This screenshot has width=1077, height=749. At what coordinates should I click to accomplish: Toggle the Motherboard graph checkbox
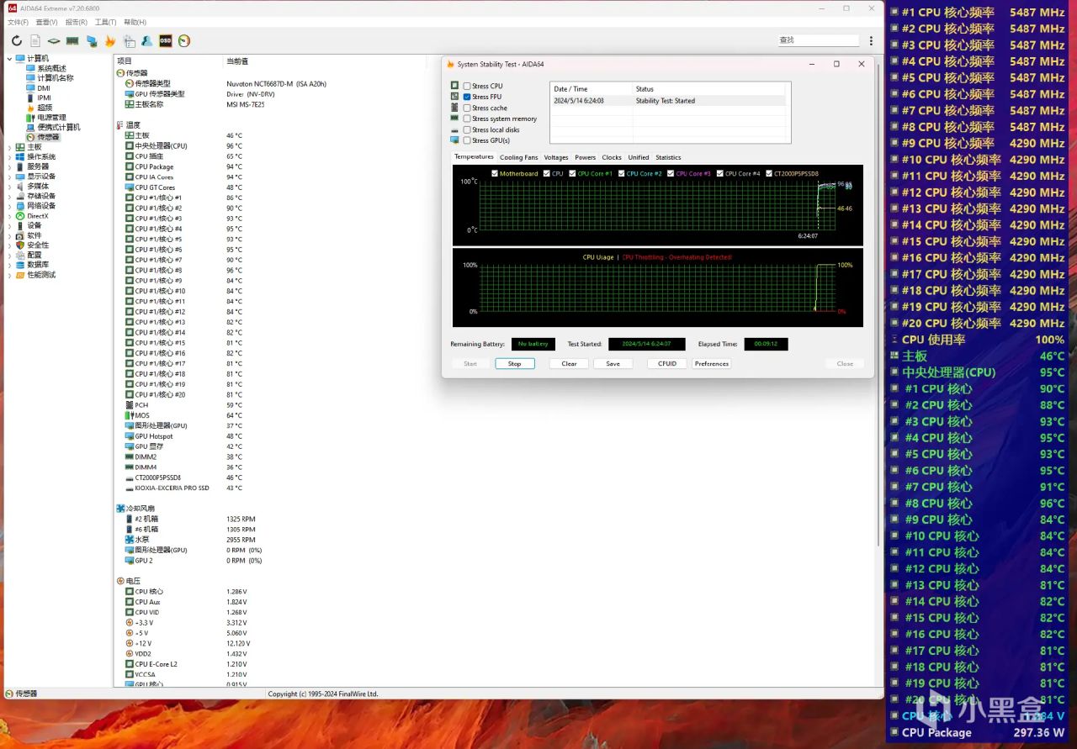click(x=495, y=174)
